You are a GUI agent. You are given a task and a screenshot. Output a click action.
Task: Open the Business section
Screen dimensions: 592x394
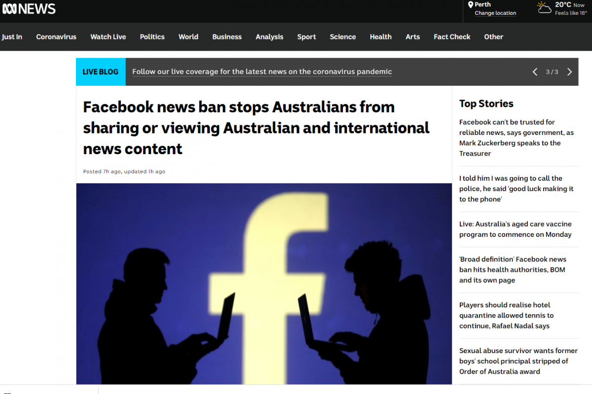pos(227,37)
